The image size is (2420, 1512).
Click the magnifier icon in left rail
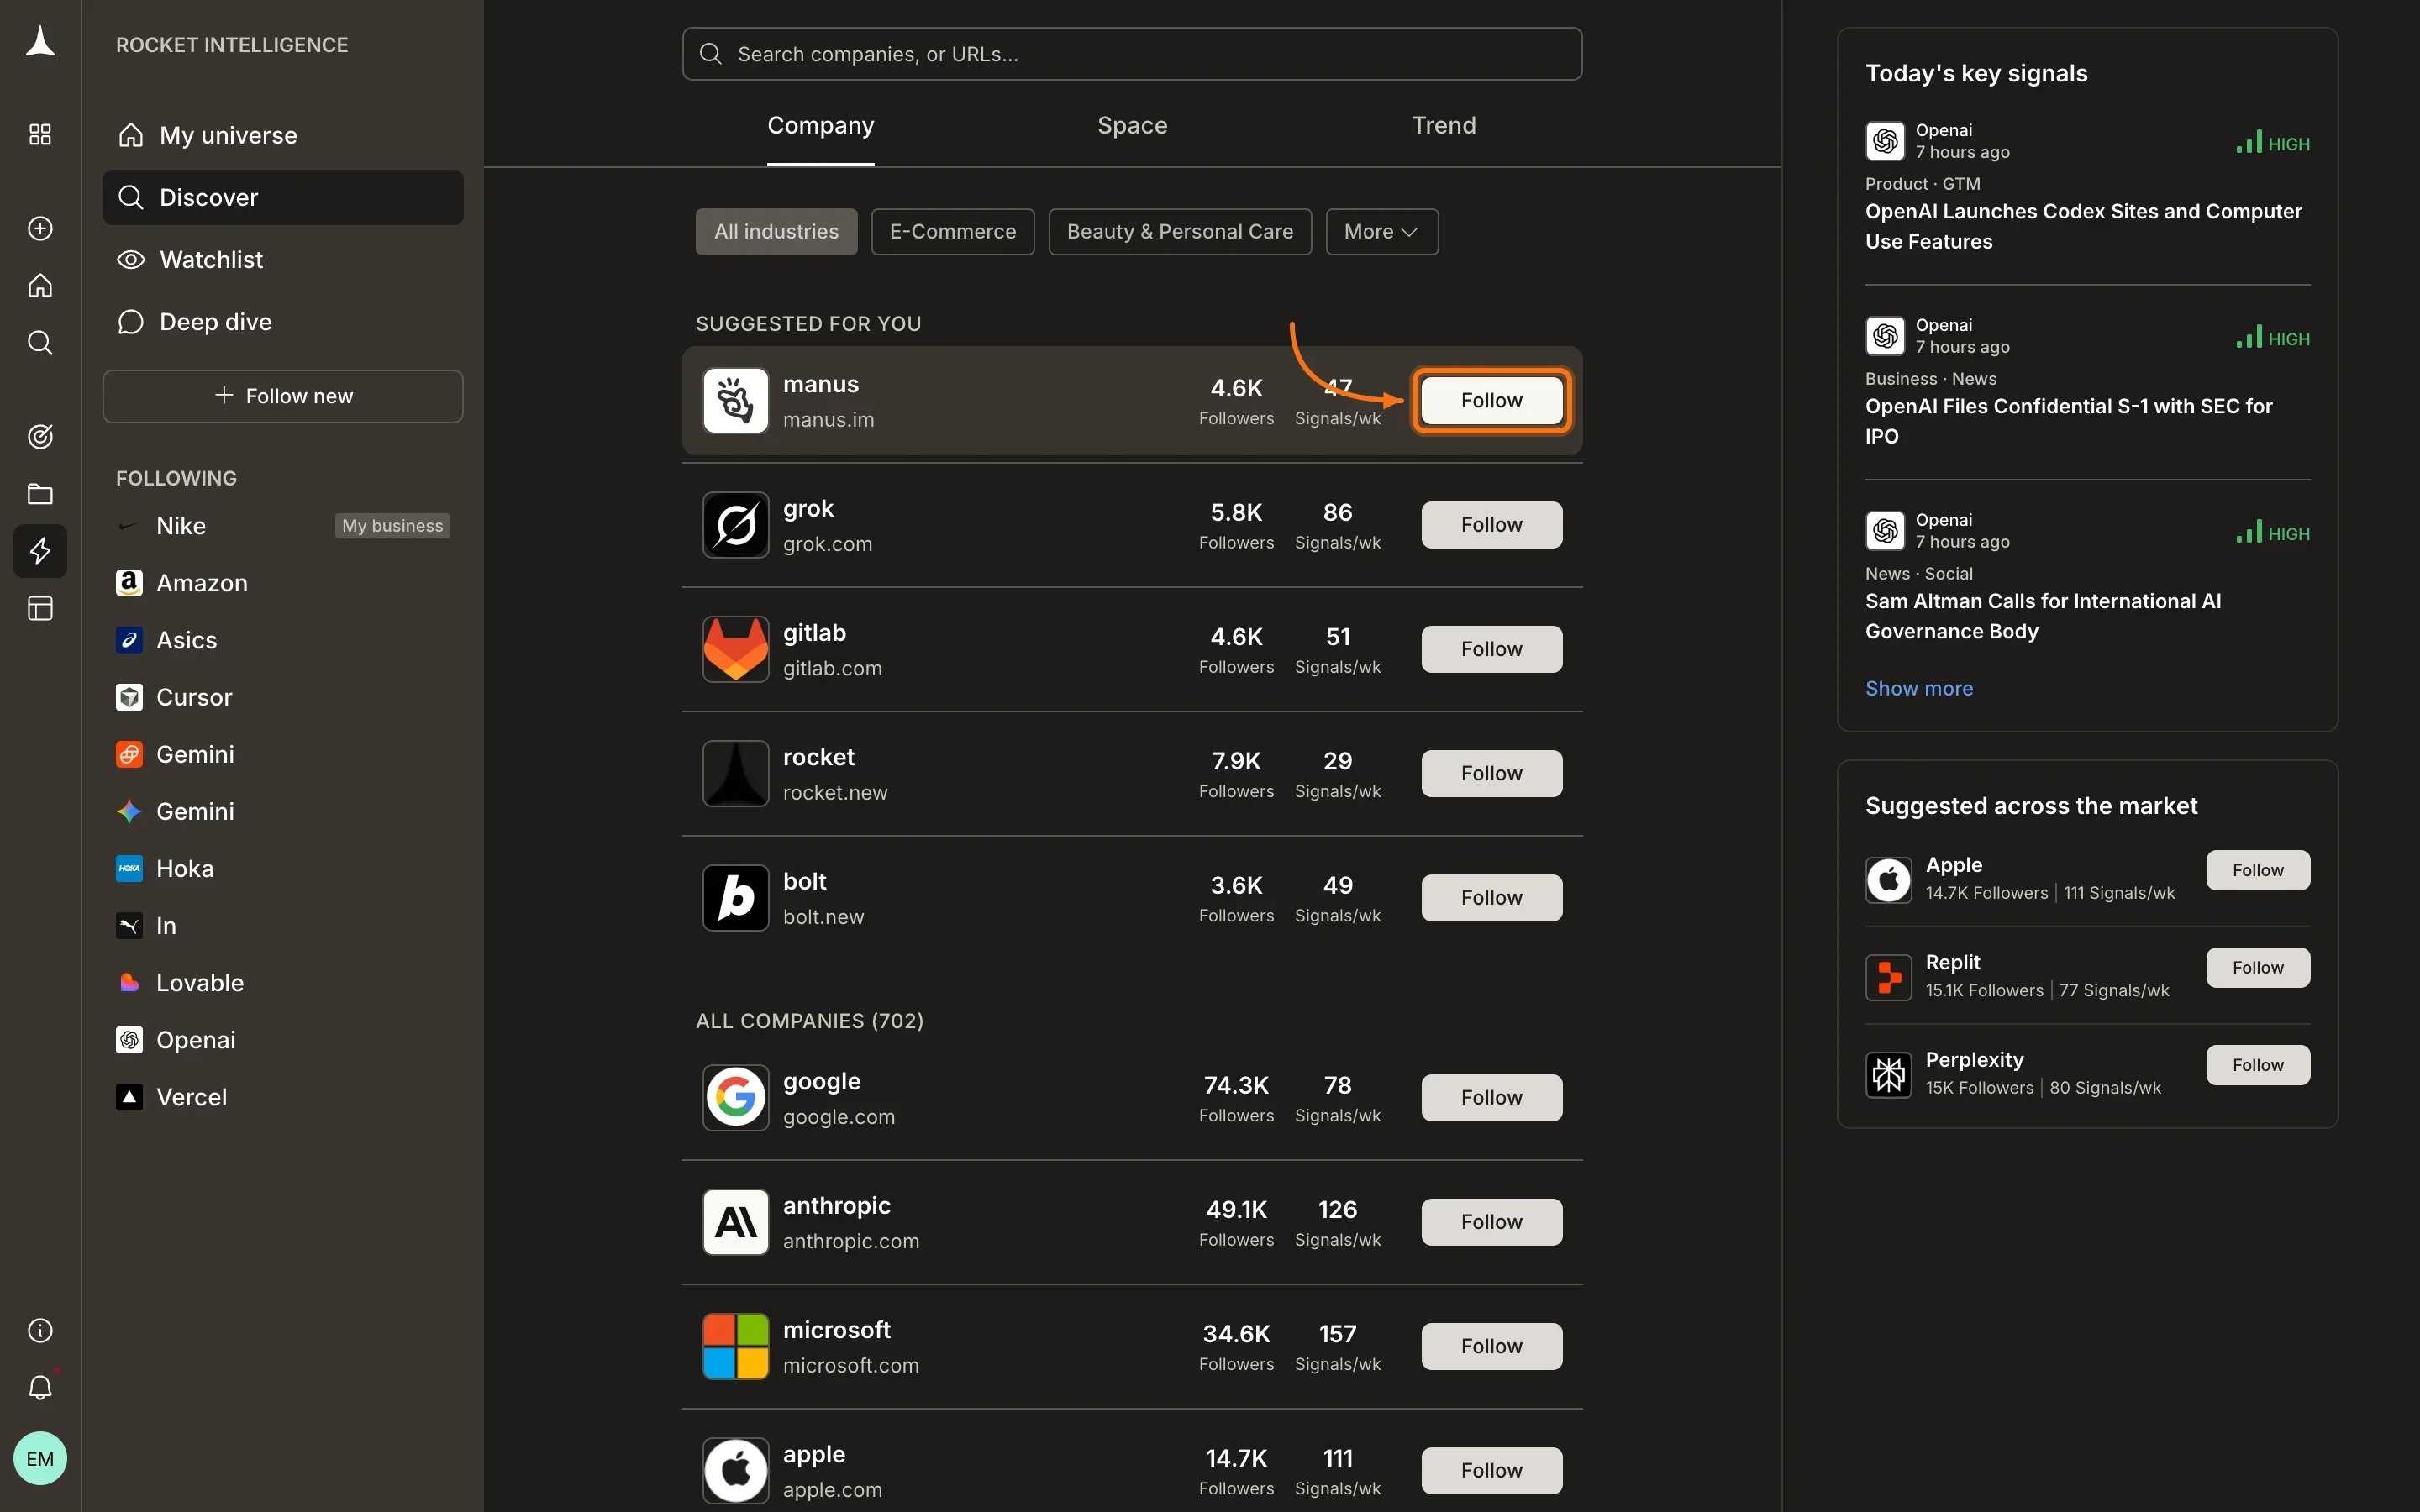[x=40, y=343]
